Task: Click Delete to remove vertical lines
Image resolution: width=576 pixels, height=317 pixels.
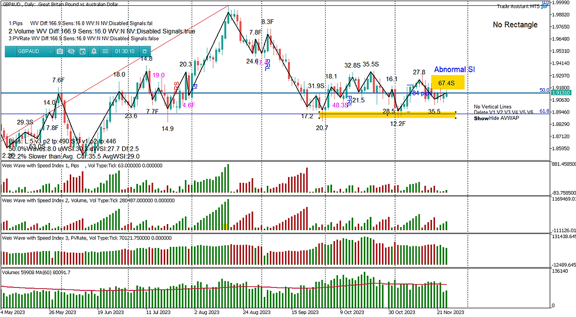Action: pos(481,112)
